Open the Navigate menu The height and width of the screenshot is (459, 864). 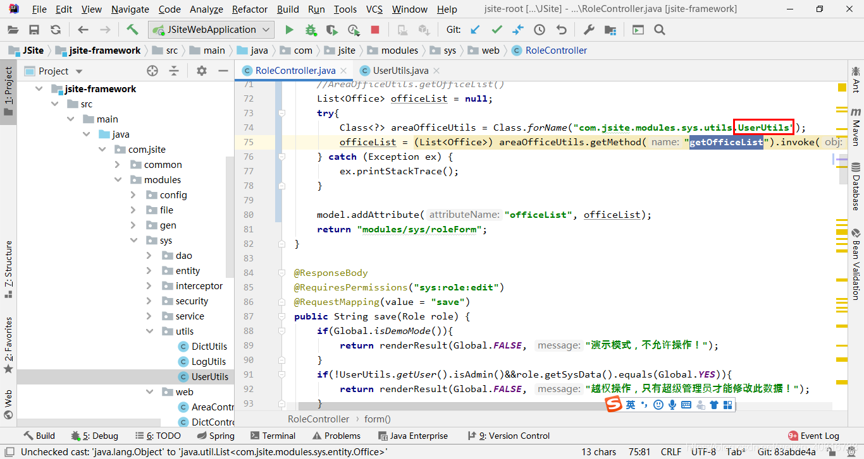coord(130,9)
